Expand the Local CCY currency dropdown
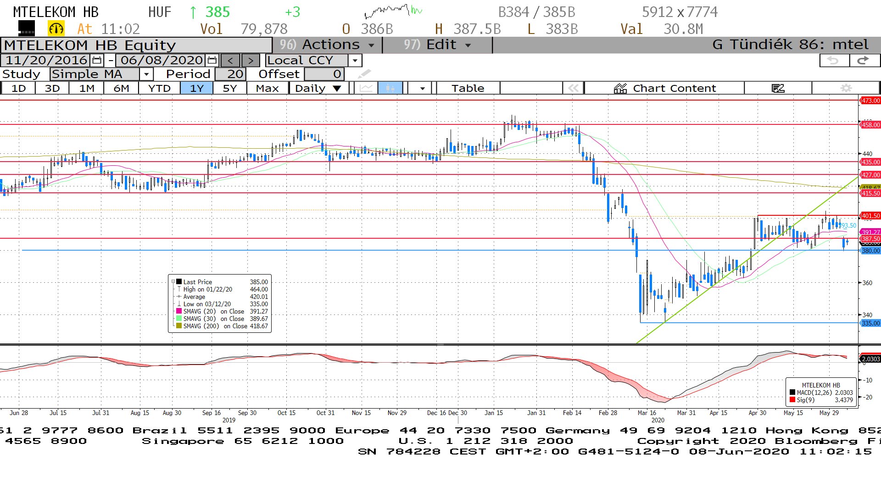Screen dimensions: 881x477 point(355,60)
